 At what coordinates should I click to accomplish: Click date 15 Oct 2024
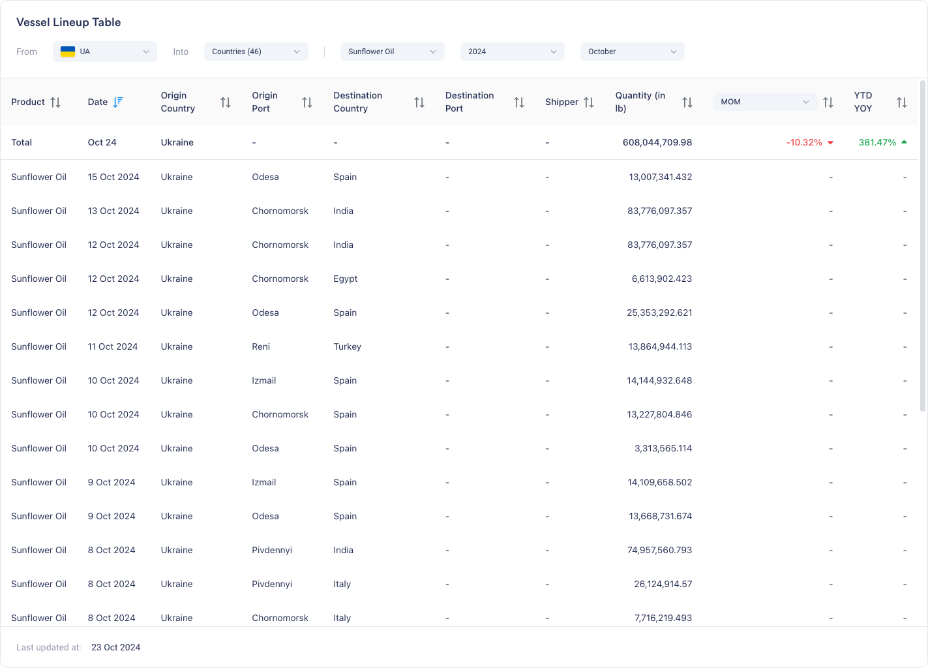tap(113, 177)
